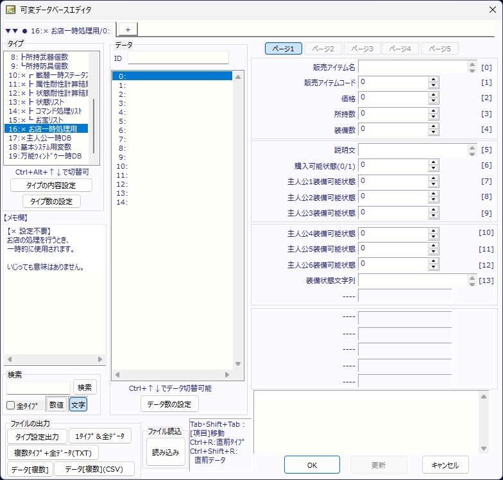503x480 pixels.
Task: Switch to the ページ1 tab
Action: [x=283, y=49]
